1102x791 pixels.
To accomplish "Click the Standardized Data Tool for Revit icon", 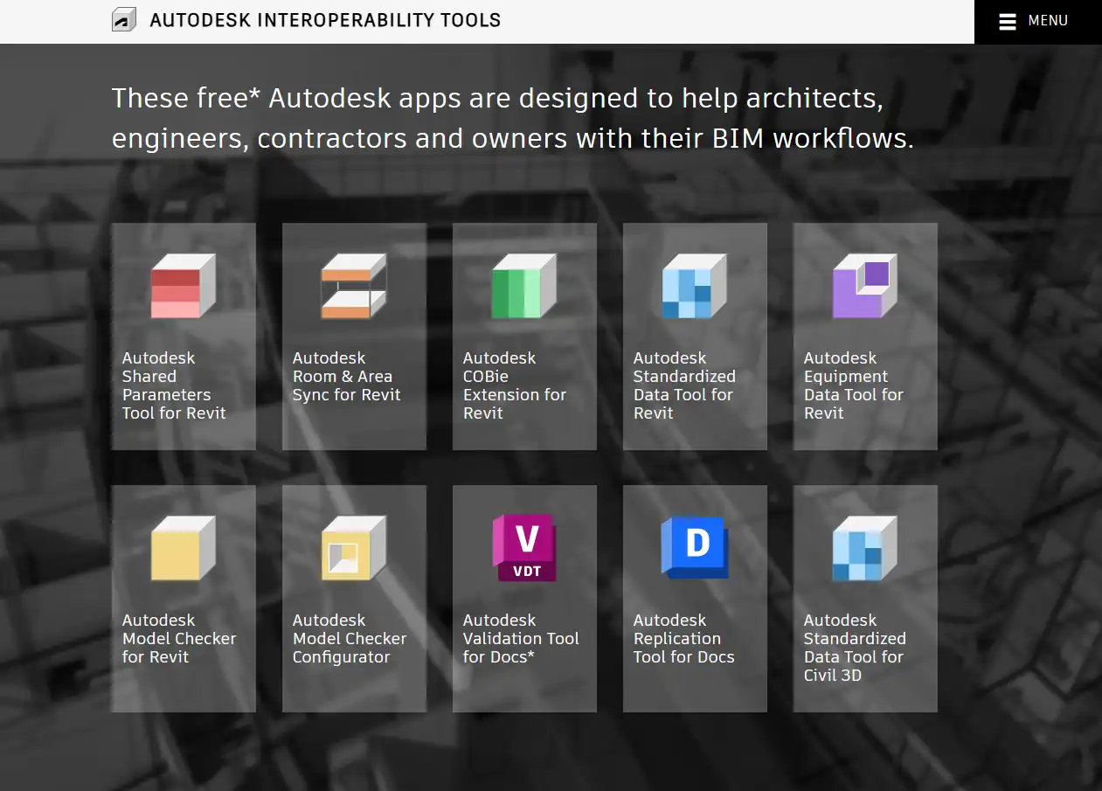I will (x=694, y=286).
